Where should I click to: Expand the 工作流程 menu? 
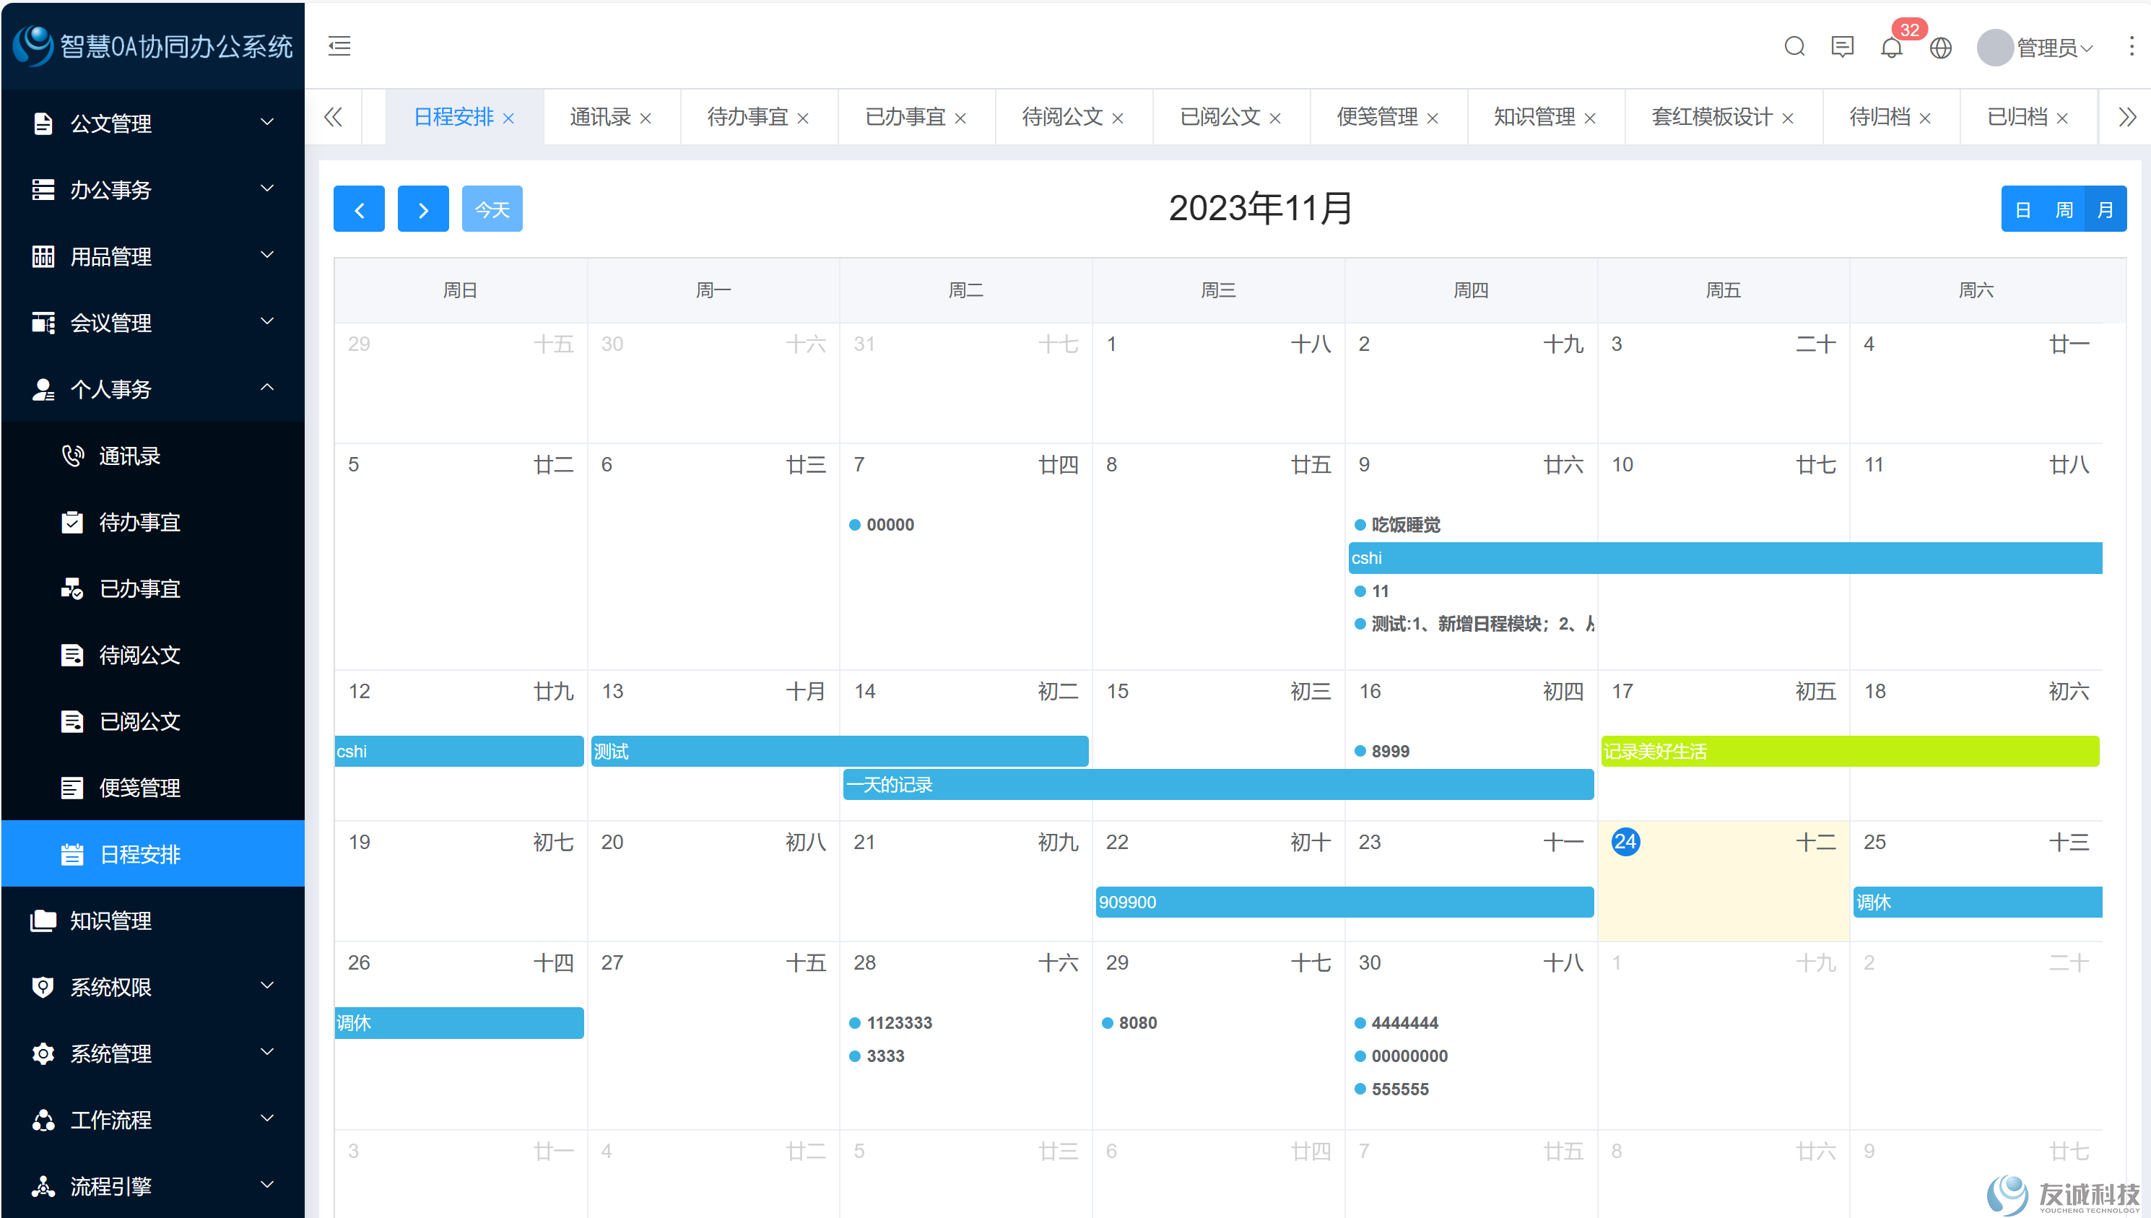coord(153,1119)
